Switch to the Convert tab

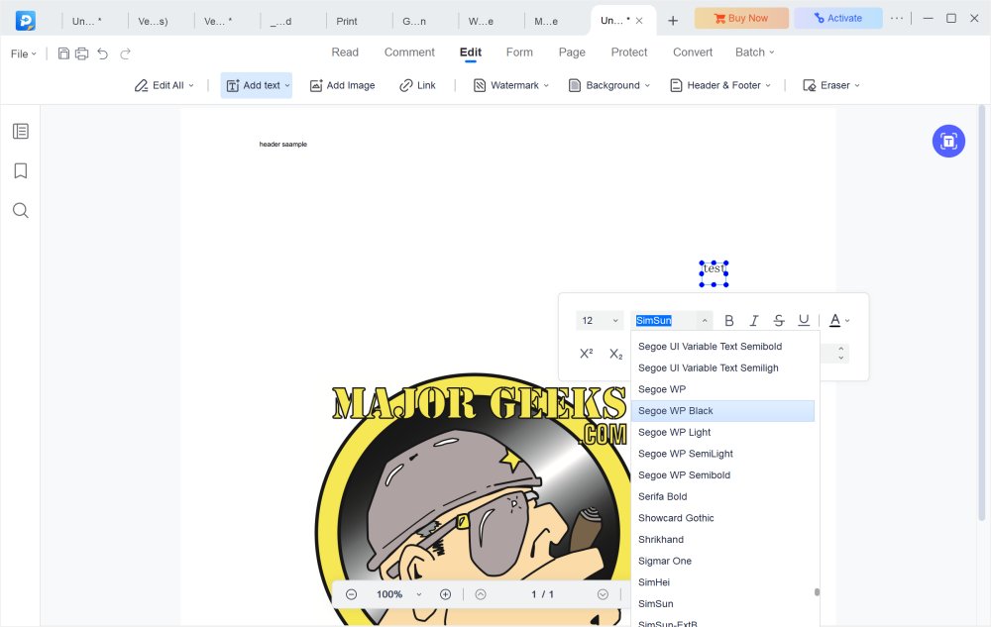[x=693, y=52]
